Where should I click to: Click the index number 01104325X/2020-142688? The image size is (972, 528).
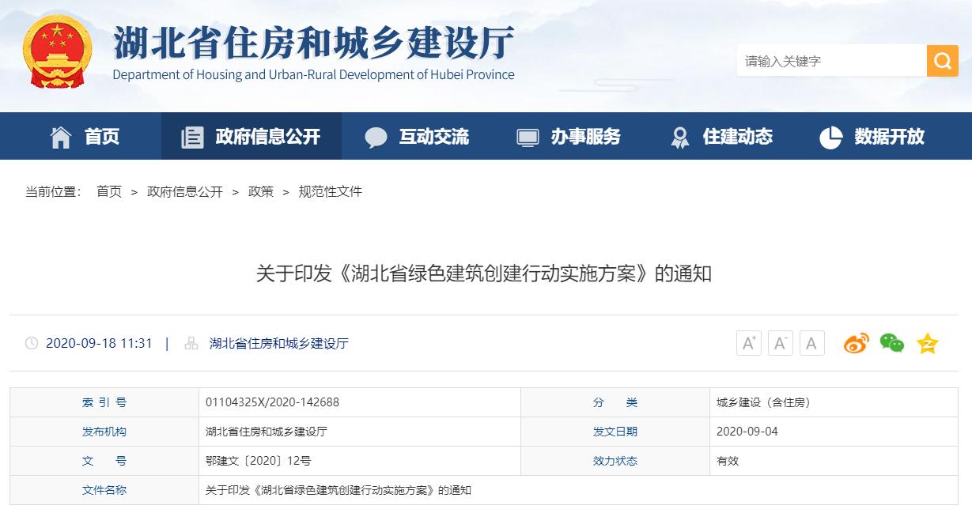[x=272, y=402]
